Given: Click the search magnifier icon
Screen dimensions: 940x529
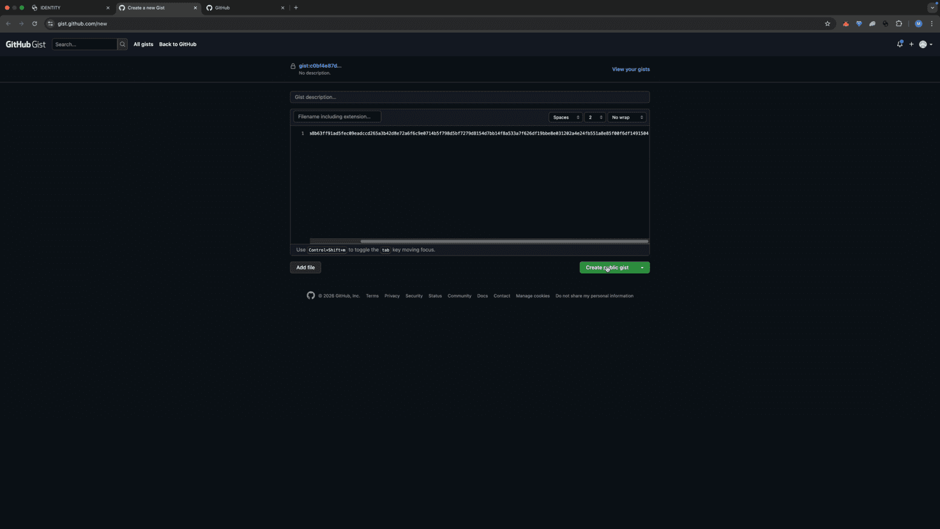Looking at the screenshot, I should pyautogui.click(x=122, y=44).
